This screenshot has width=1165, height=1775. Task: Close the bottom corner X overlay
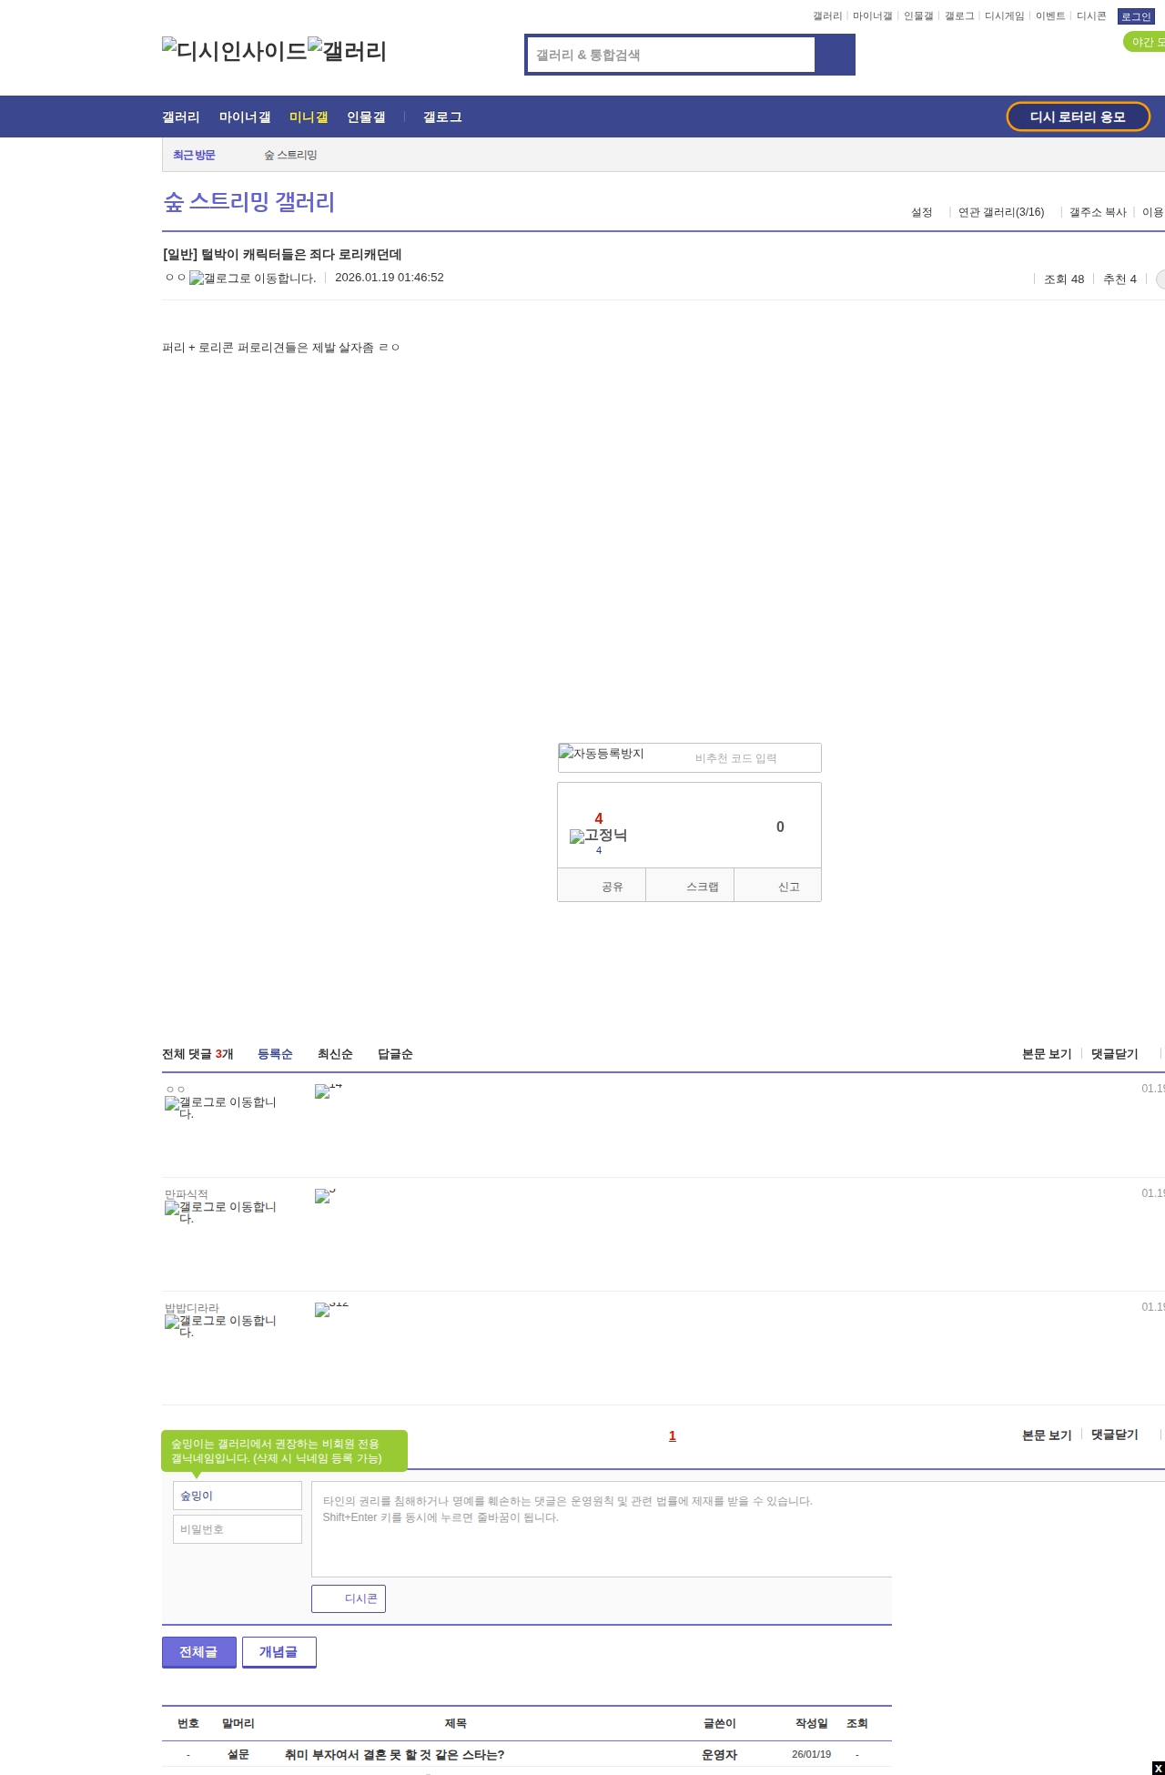pos(1158,1768)
